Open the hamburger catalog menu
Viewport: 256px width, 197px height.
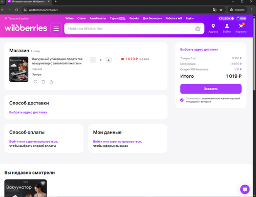(56, 29)
